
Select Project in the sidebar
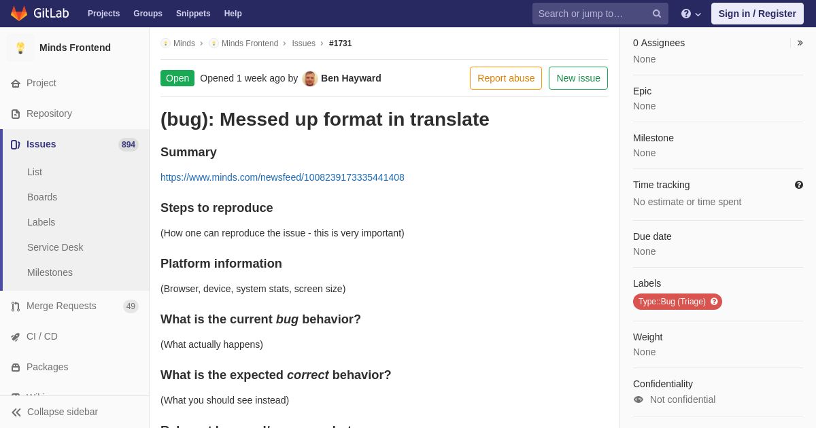[41, 83]
